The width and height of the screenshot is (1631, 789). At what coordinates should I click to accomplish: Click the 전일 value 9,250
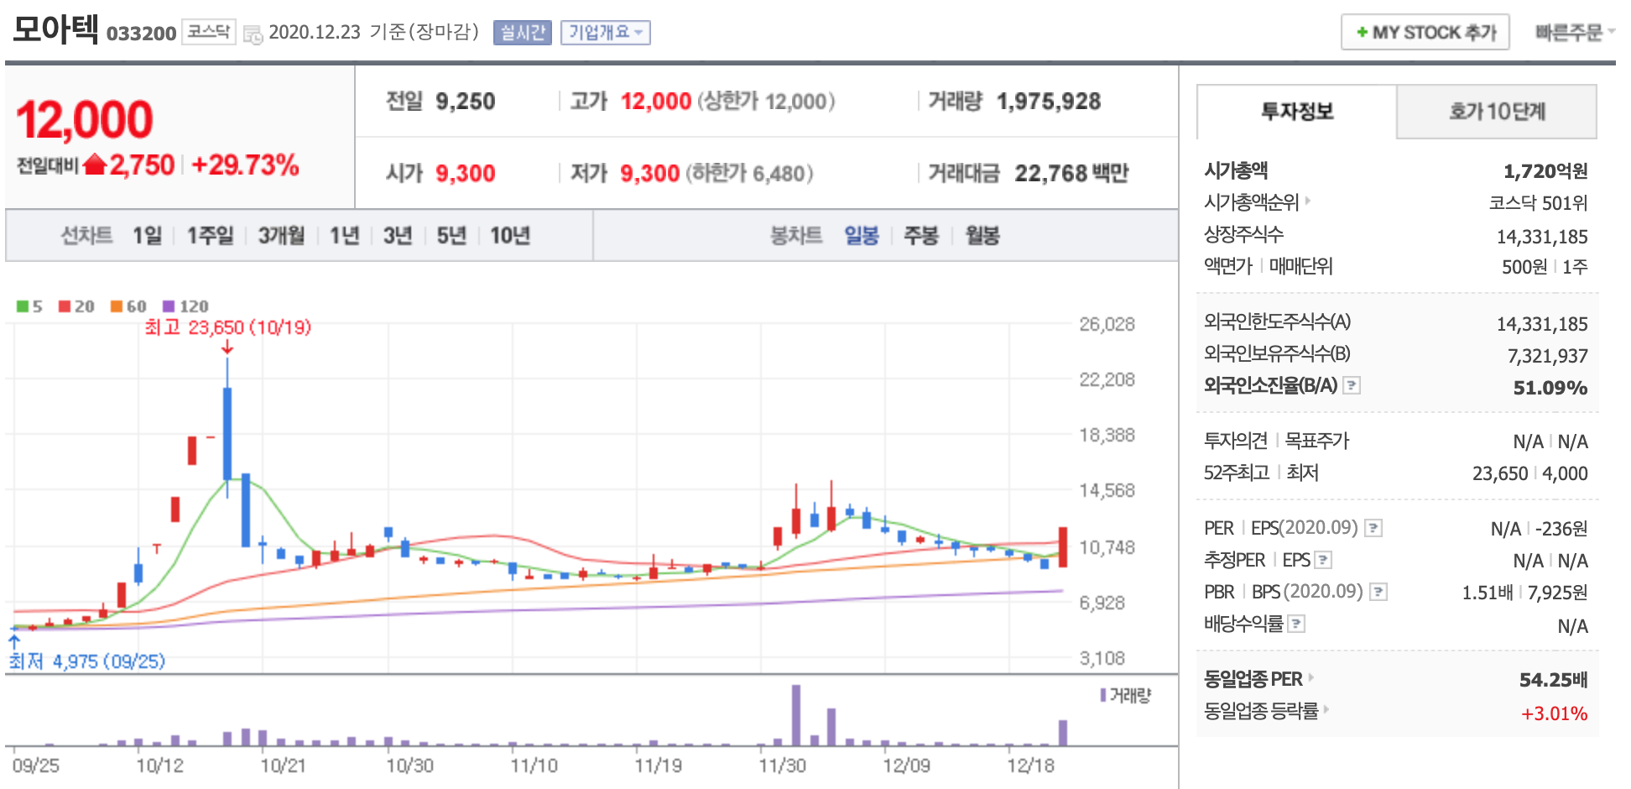pyautogui.click(x=466, y=102)
